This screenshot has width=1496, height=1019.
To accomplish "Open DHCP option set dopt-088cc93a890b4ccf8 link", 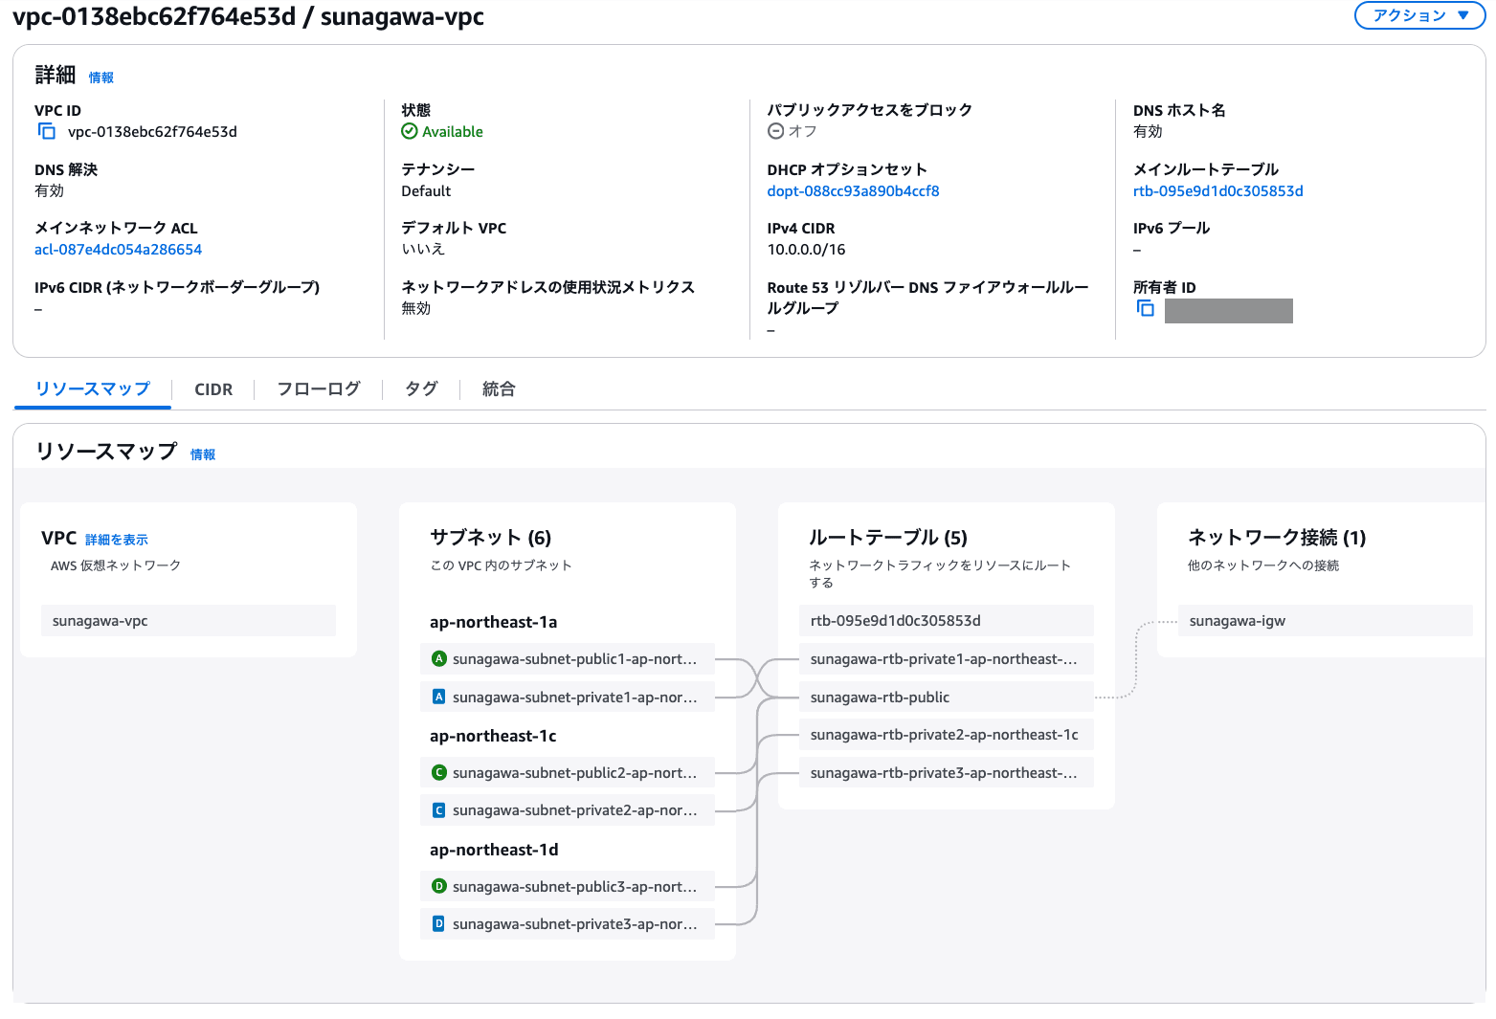I will click(853, 190).
